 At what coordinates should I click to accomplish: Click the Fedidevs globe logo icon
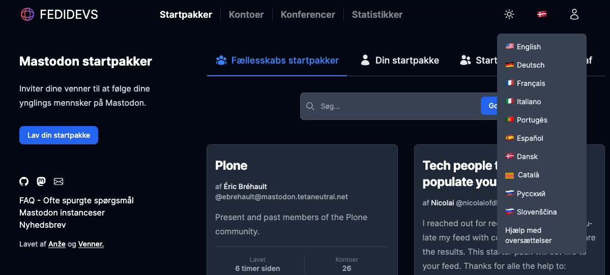27,14
